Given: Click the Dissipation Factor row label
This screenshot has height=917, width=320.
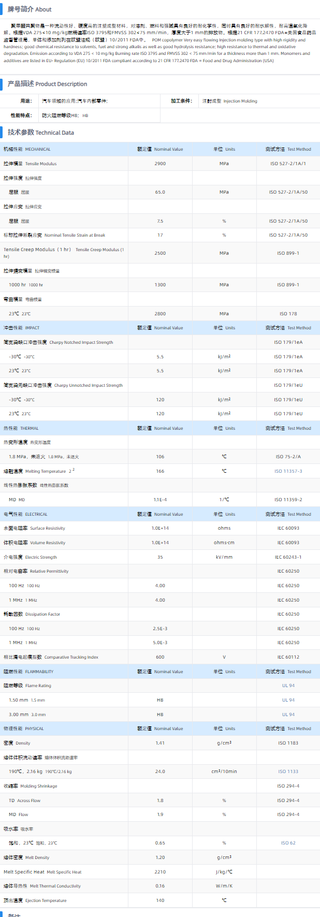Looking at the screenshot, I should click(x=32, y=614).
